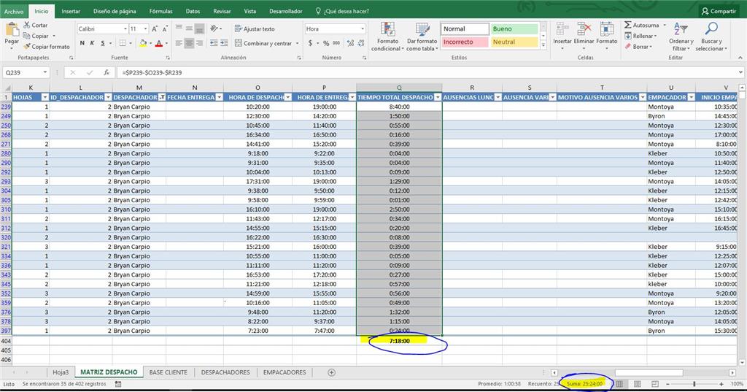Apply the Incorrecto cell style
Viewport: 747px width, 392px height.
[465, 42]
